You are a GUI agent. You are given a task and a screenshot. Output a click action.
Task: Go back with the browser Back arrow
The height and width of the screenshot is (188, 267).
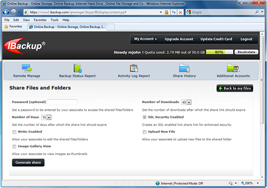pos(6,12)
